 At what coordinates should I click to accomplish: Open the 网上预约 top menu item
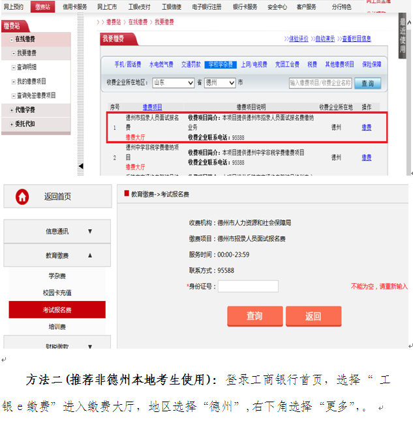coord(13,7)
